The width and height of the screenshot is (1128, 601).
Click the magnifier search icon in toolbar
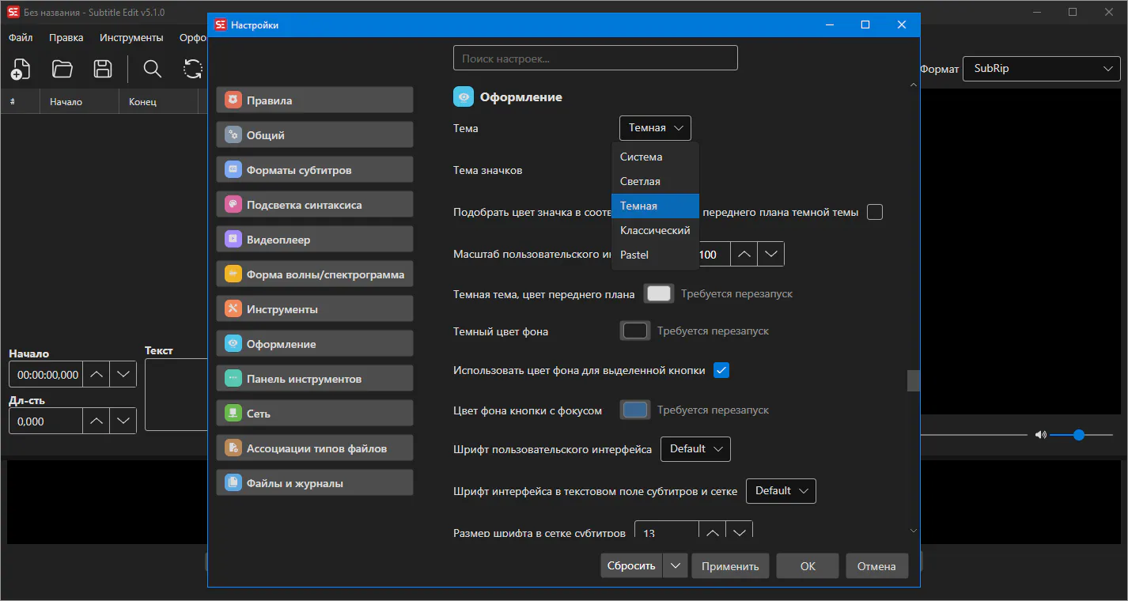(x=153, y=69)
